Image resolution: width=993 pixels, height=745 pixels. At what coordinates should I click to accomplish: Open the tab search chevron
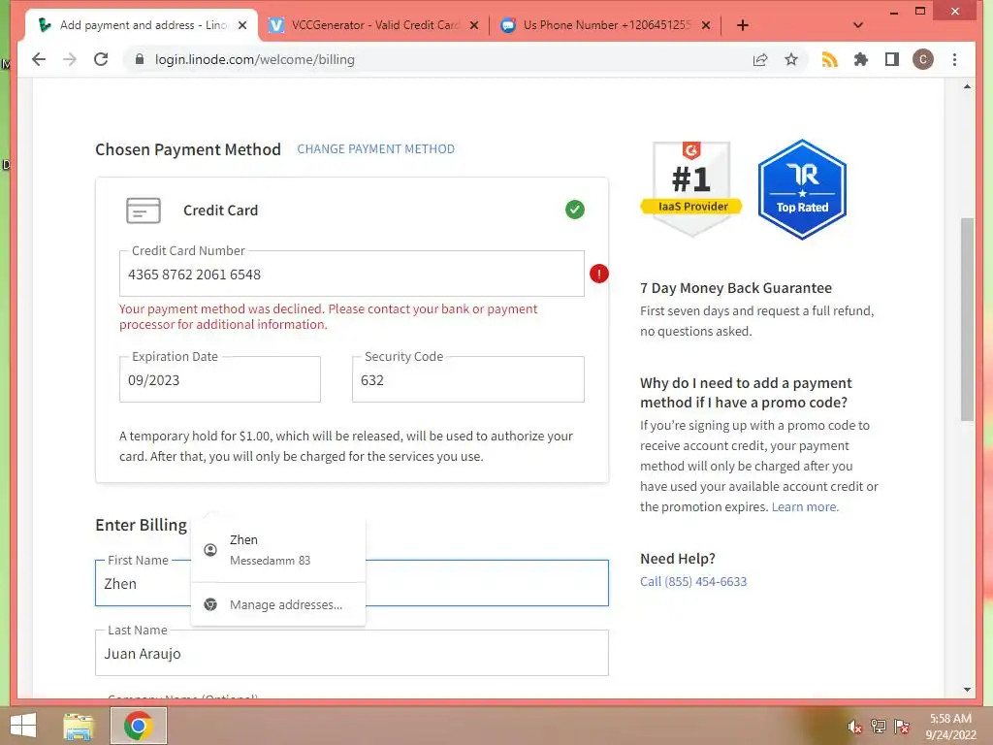[x=858, y=25]
